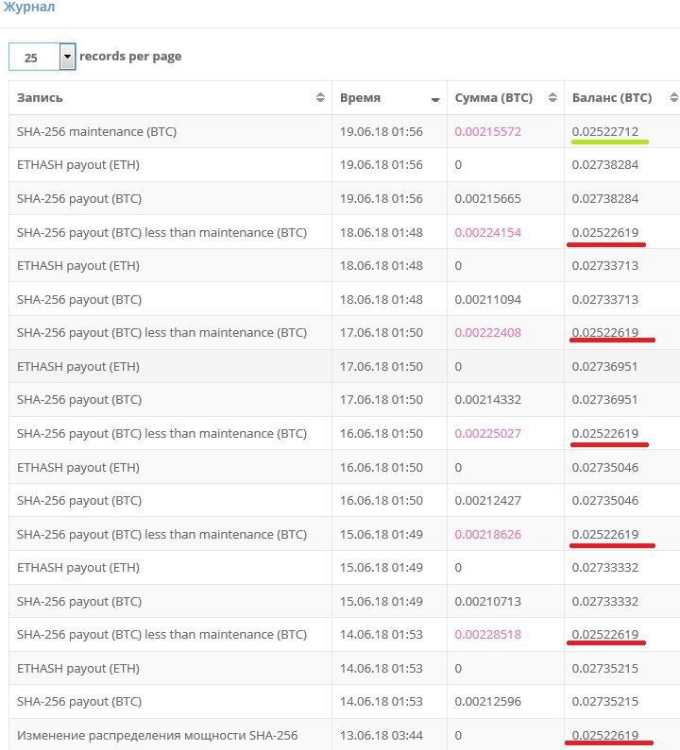680x750 pixels.
Task: Click the time 18.06.18 01:48 of less than maintenance row
Action: click(382, 232)
